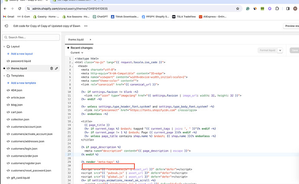
Task: Click the Preview store button
Action: pyautogui.click(x=291, y=26)
